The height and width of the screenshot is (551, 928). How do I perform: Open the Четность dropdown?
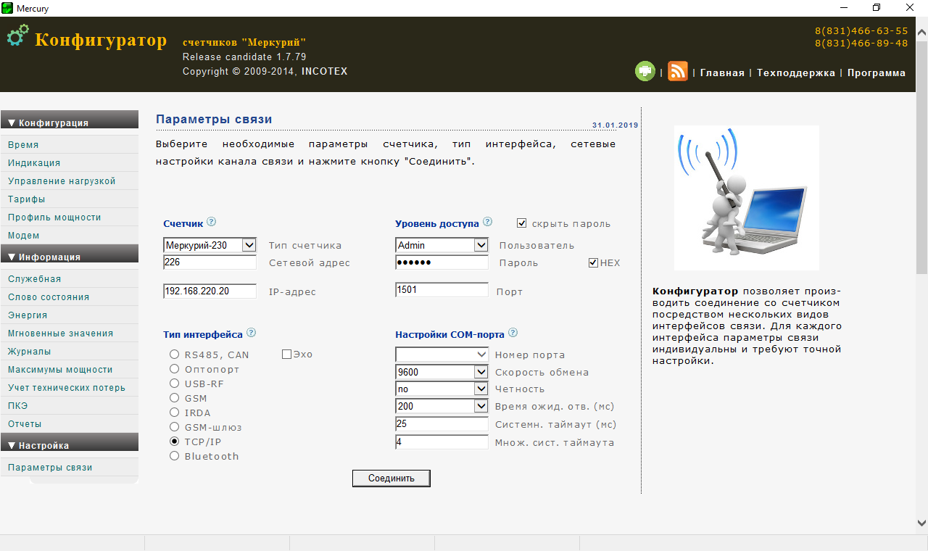442,389
